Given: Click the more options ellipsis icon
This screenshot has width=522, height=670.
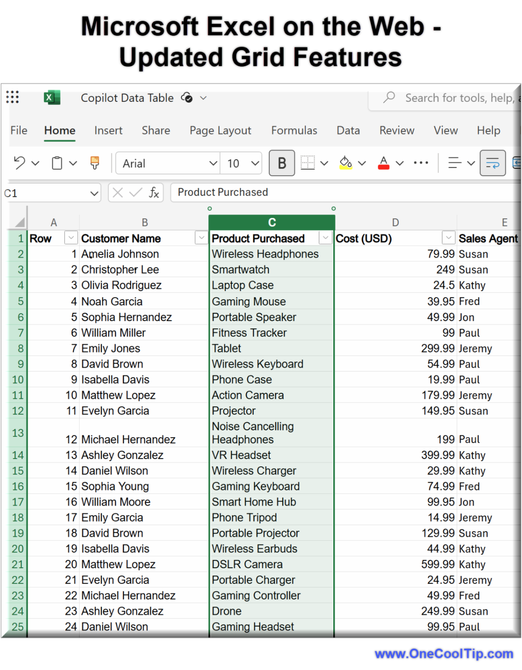Looking at the screenshot, I should tap(421, 163).
